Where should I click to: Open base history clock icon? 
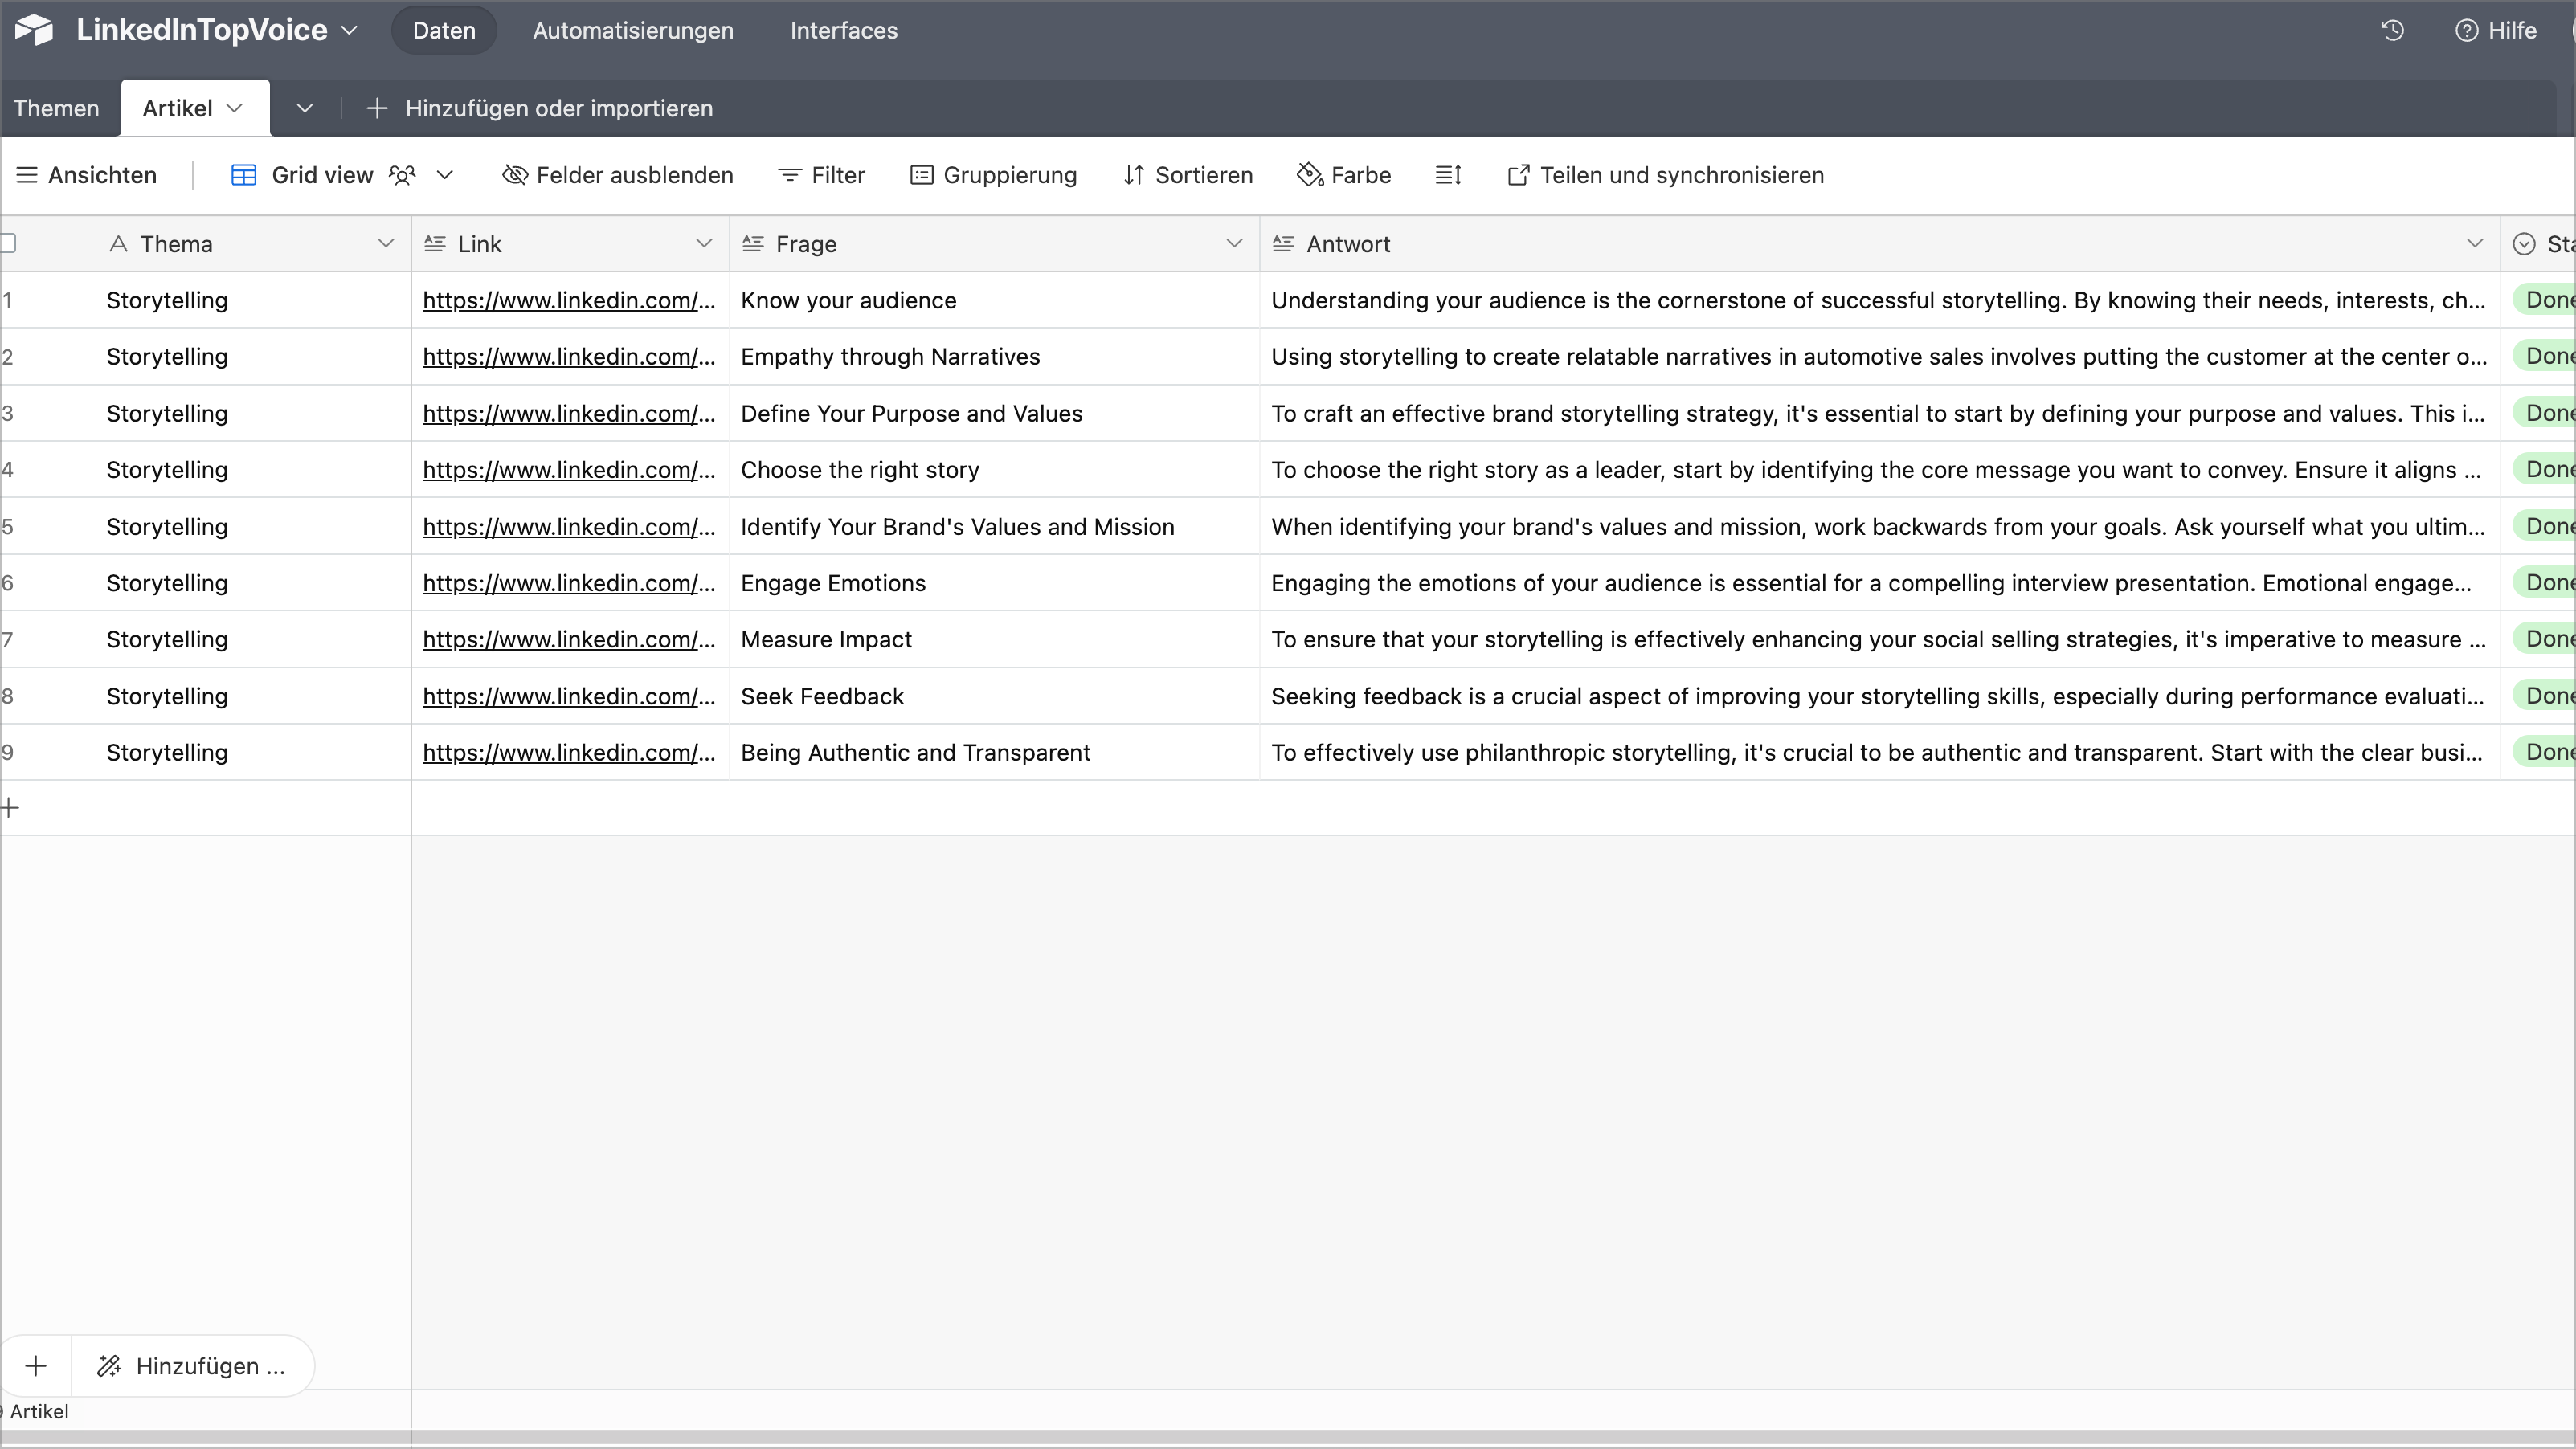(x=2392, y=30)
